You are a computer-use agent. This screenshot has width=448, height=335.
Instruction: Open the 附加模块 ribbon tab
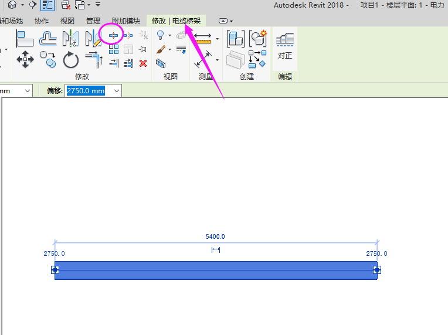click(x=126, y=21)
